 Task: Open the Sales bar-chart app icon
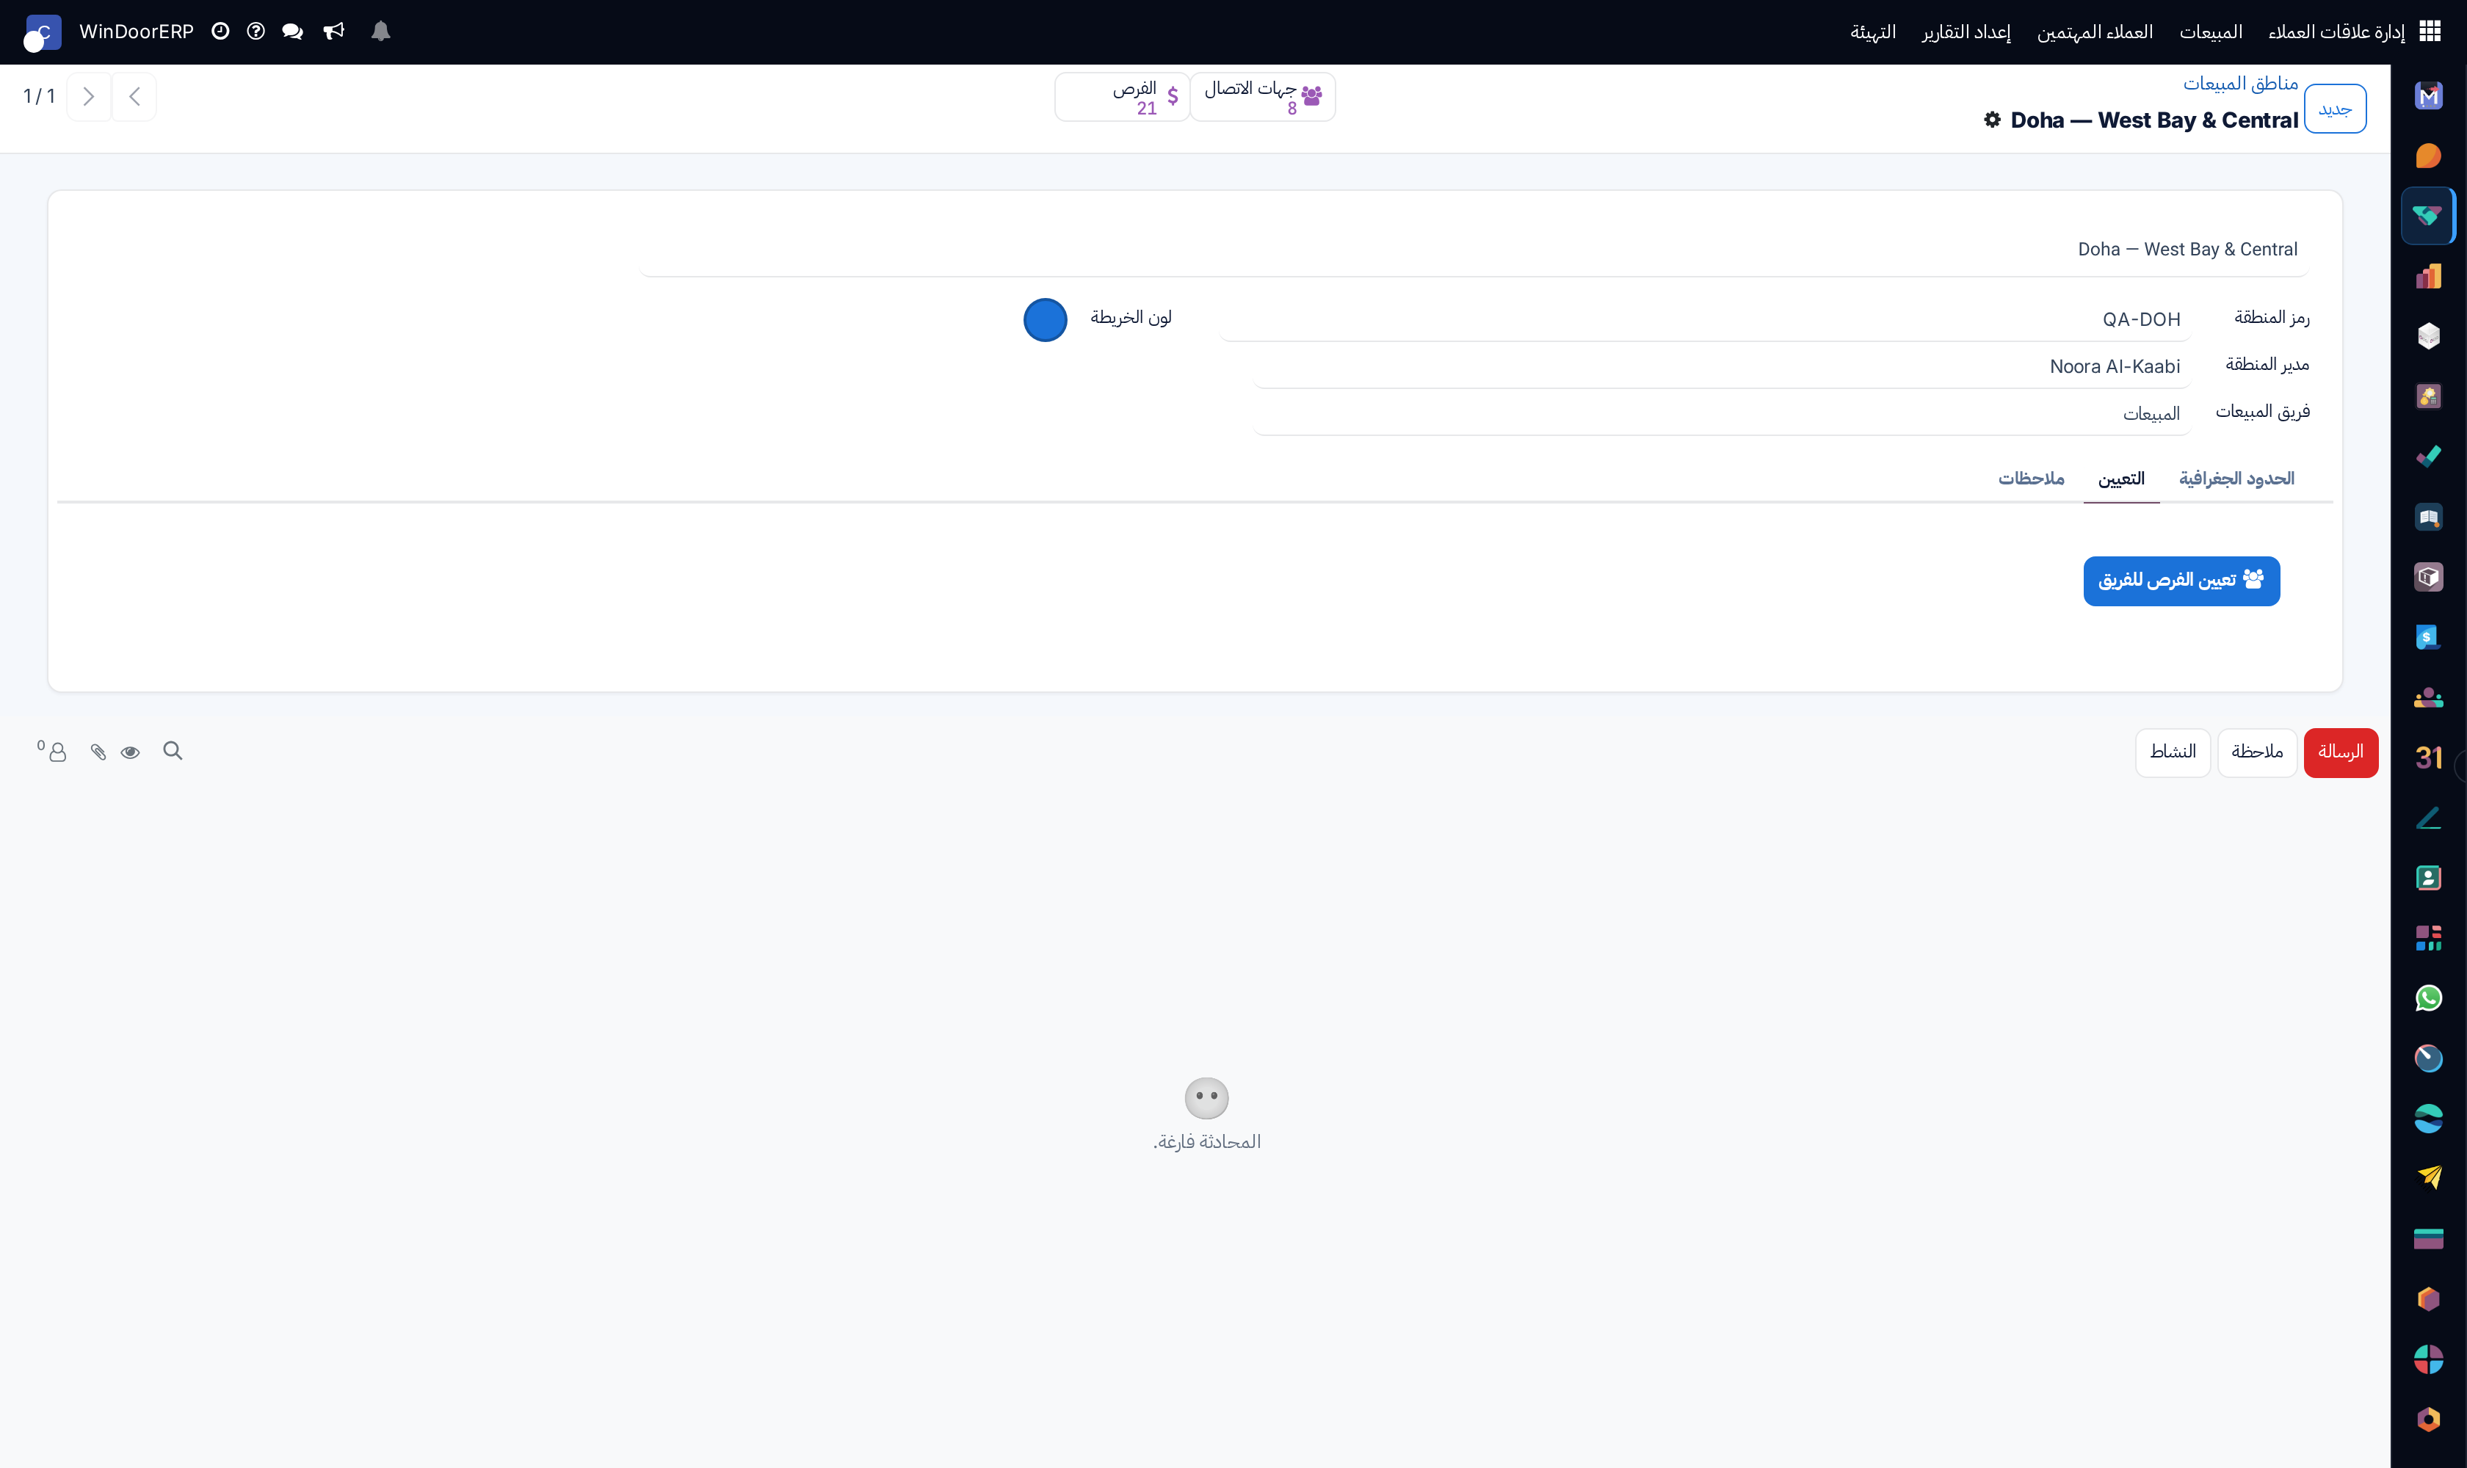coord(2427,276)
